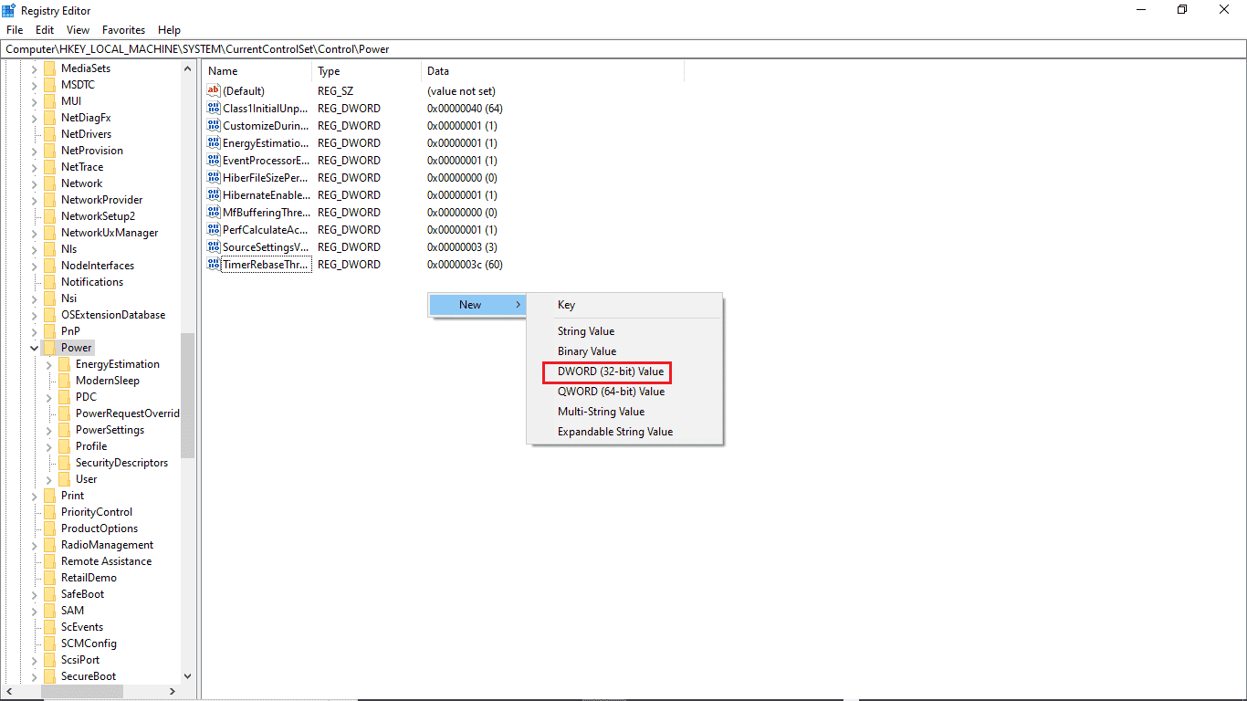Expand the User subkey
This screenshot has width=1247, height=701.
coord(49,479)
